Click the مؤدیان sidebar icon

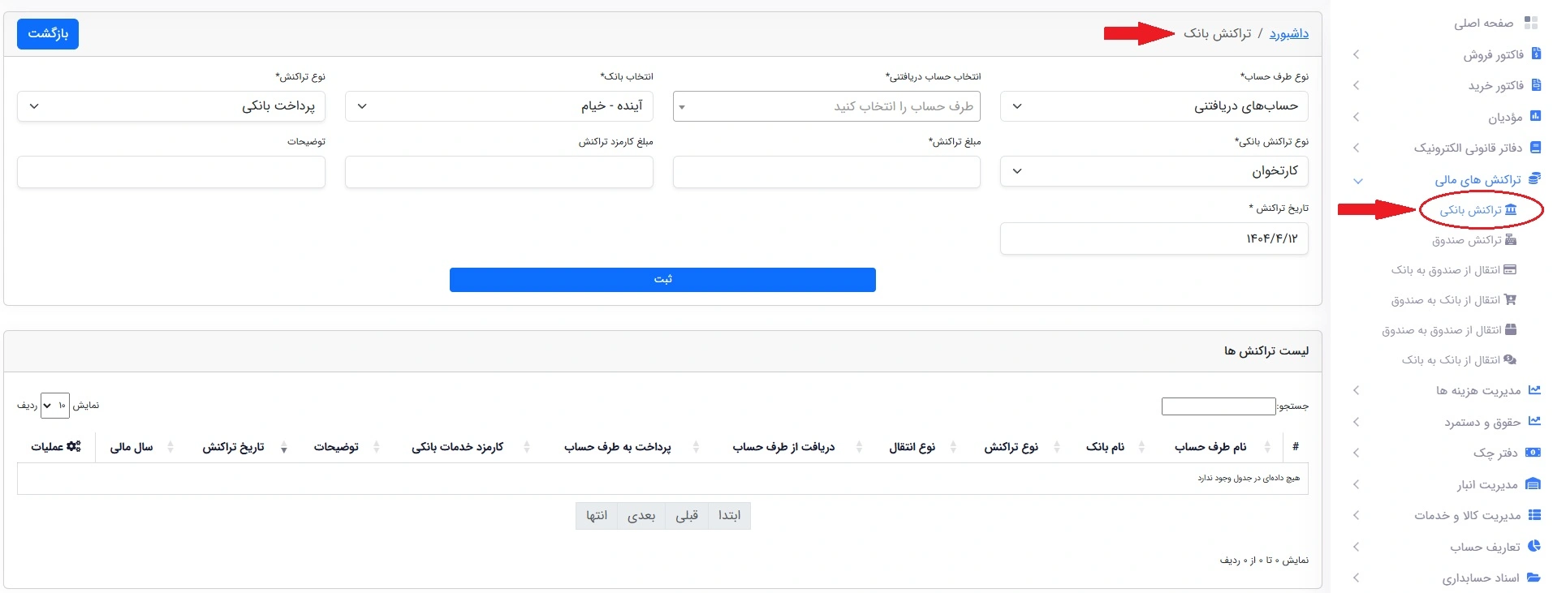(1535, 117)
